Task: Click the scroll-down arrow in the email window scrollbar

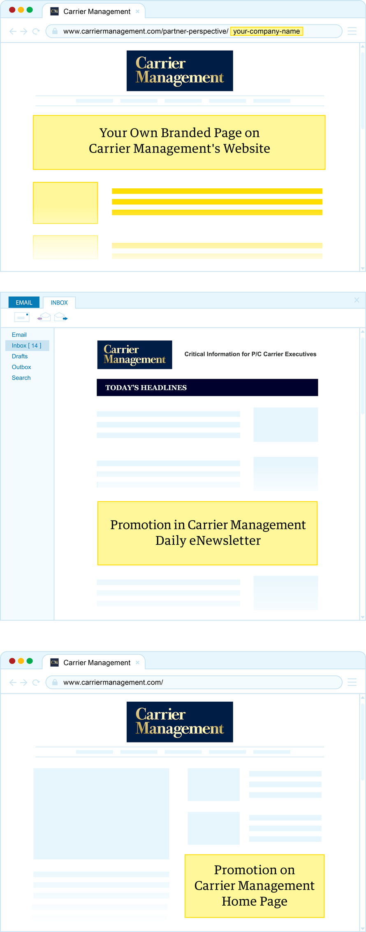Action: 363,617
